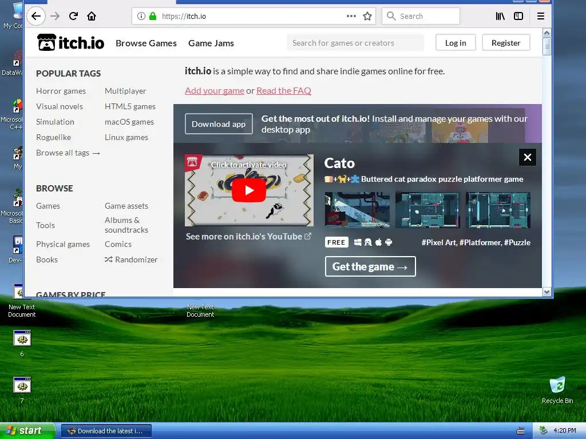Show site information icon in address bar
Image resolution: width=586 pixels, height=439 pixels.
click(141, 16)
